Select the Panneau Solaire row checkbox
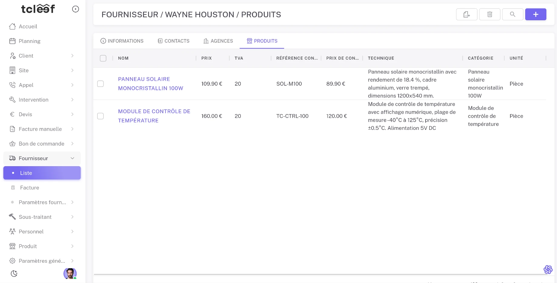 [101, 84]
